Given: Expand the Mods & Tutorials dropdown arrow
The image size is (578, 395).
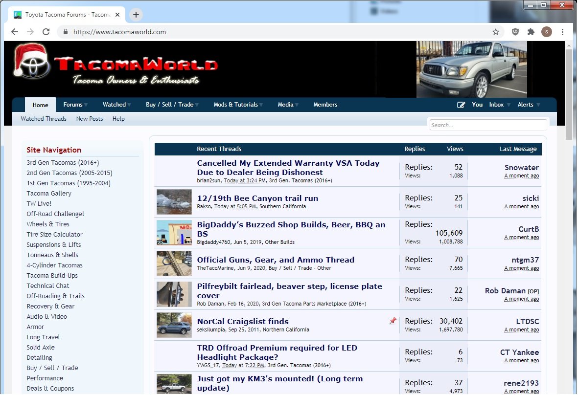Looking at the screenshot, I should coord(261,105).
